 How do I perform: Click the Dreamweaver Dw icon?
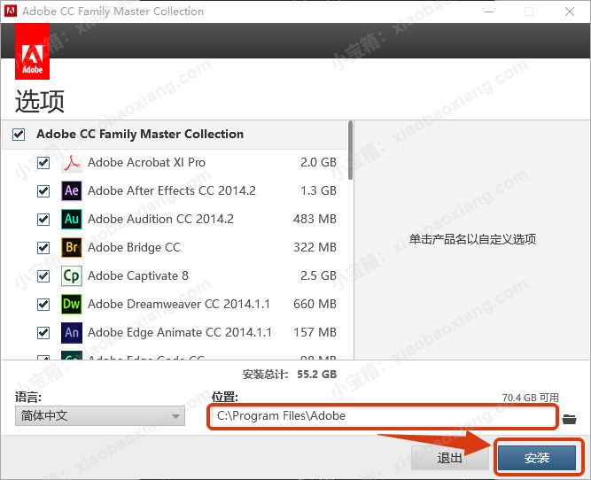pos(72,305)
